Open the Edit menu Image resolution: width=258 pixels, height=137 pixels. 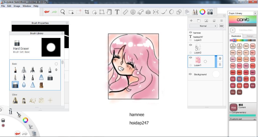(x=9, y=6)
